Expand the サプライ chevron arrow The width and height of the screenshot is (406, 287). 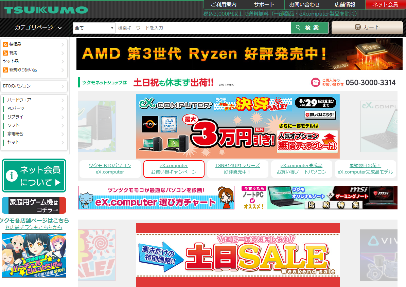coord(63,117)
